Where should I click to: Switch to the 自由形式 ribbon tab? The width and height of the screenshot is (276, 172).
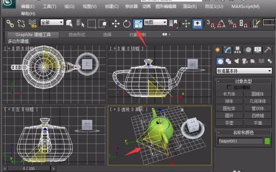point(77,34)
